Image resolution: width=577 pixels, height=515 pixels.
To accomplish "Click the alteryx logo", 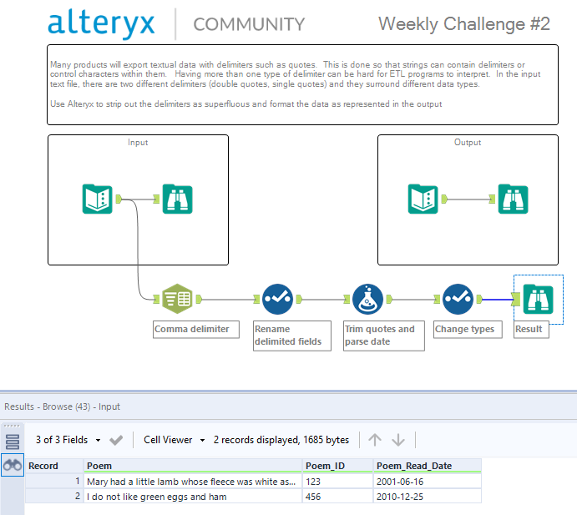I will click(101, 23).
